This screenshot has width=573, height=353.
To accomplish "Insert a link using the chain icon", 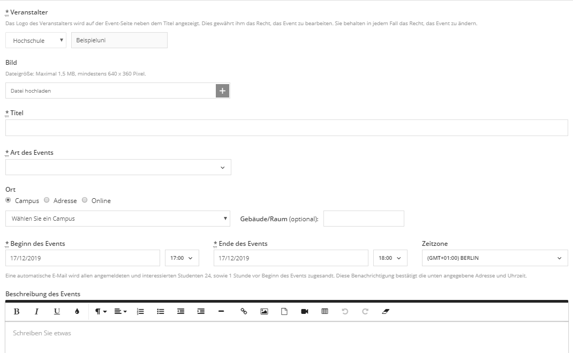I will tap(244, 311).
